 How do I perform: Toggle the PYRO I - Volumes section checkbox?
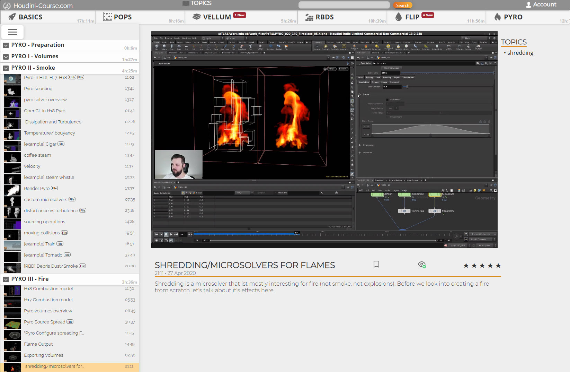(6, 57)
